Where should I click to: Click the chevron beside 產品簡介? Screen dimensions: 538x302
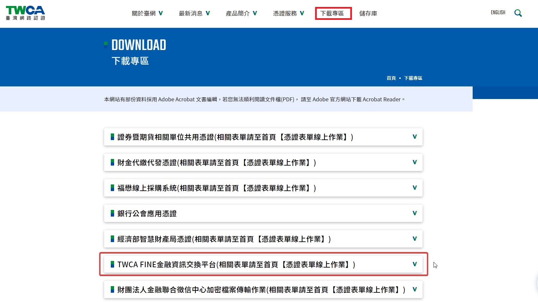coord(255,13)
